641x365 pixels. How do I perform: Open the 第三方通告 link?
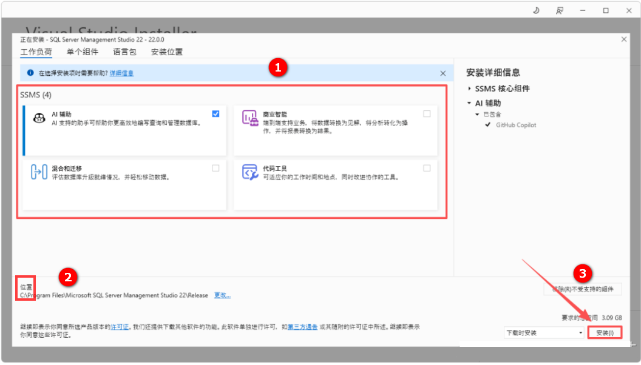(302, 327)
